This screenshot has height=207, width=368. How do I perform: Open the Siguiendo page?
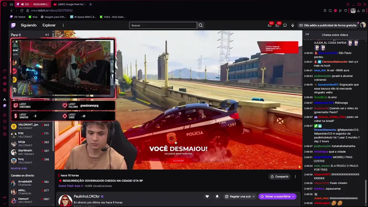pyautogui.click(x=28, y=25)
